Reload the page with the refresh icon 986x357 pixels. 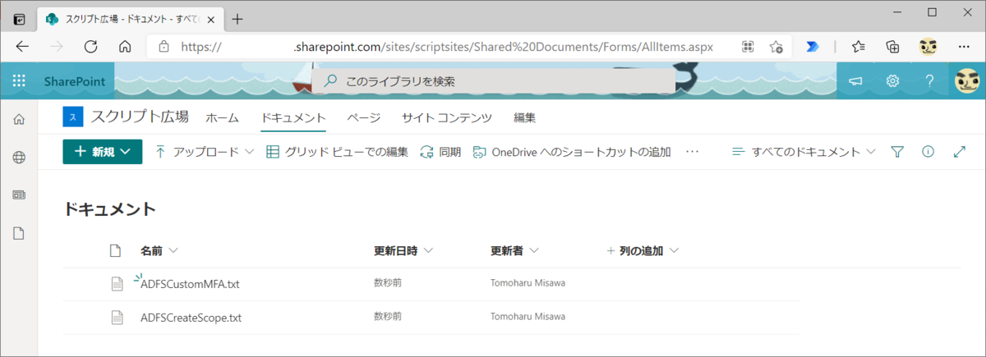click(x=90, y=47)
